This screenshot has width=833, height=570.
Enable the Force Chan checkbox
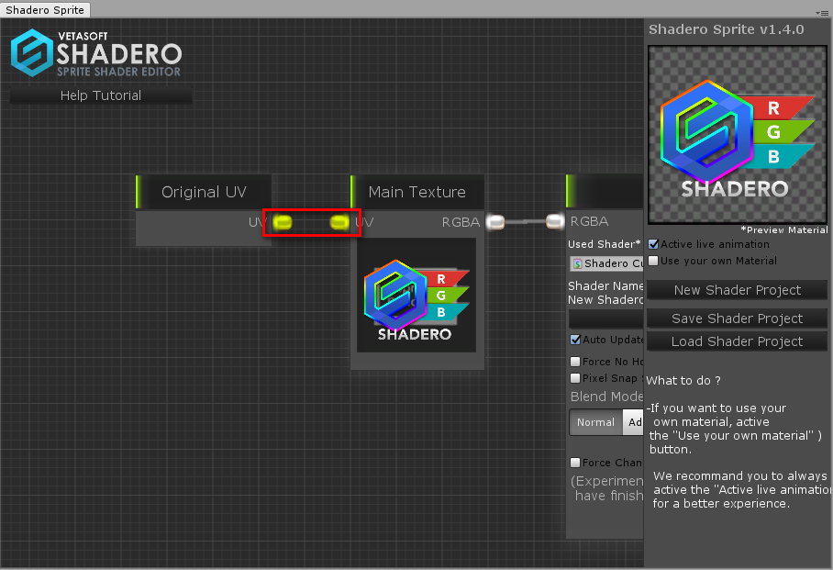click(575, 463)
